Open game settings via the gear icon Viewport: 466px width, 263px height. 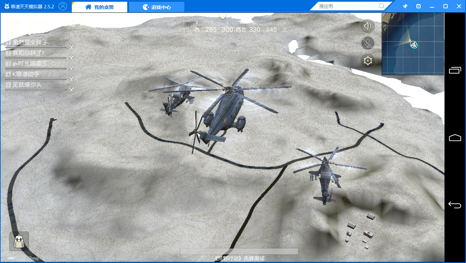368,61
